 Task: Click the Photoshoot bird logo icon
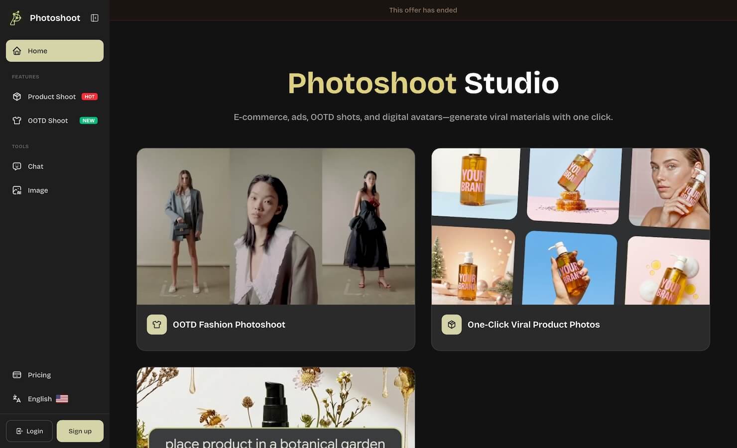tap(16, 18)
